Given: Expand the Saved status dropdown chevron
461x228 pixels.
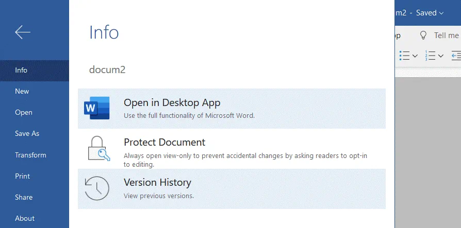Looking at the screenshot, I should [x=441, y=13].
